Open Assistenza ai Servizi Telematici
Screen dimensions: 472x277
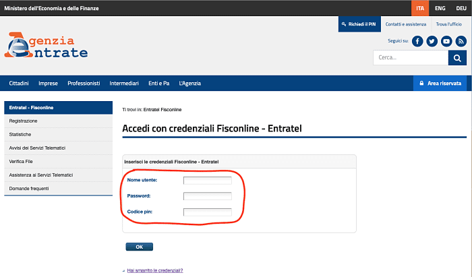click(59, 175)
